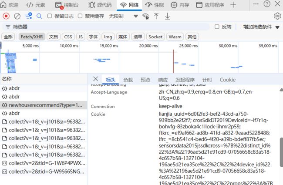This screenshot has height=185, width=283.
Task: Close the request details pane
Action: click(x=95, y=79)
